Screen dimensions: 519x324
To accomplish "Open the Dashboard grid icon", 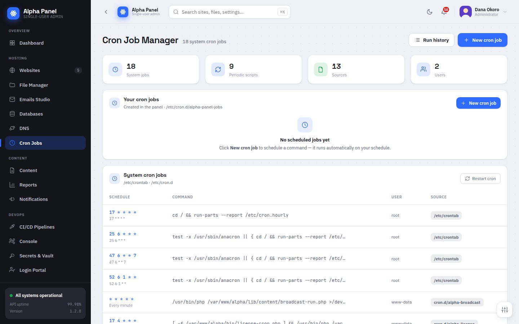I will pos(12,43).
